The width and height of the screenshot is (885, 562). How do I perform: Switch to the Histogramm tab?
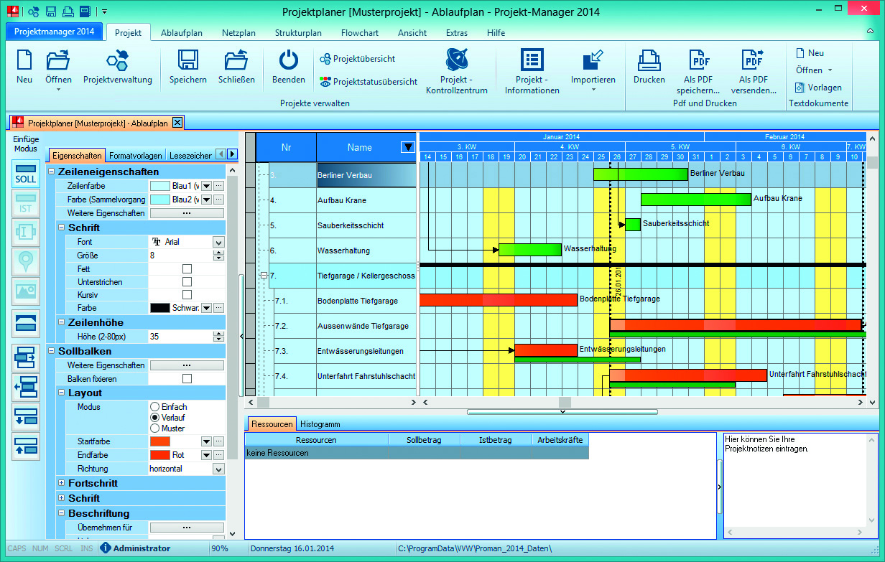pos(320,424)
